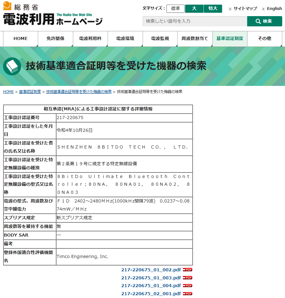Click the 総務省 orange logo icon
The width and height of the screenshot is (285, 298).
coord(7,6)
